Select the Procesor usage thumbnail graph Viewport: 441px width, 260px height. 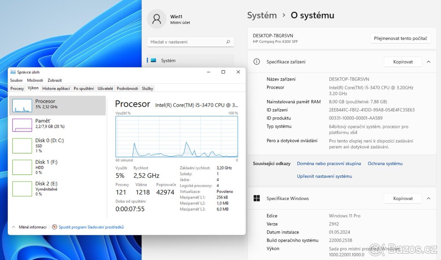(22, 105)
